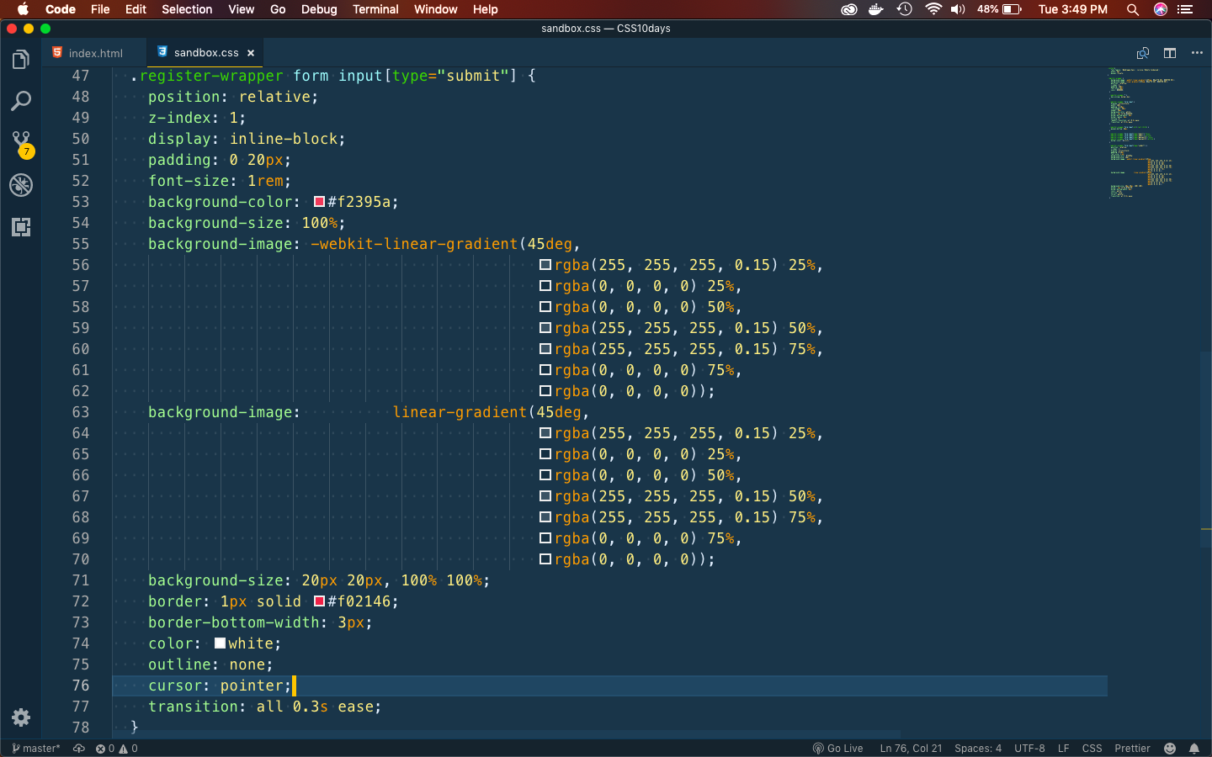
Task: Open notifications bell in status bar
Action: [1194, 749]
